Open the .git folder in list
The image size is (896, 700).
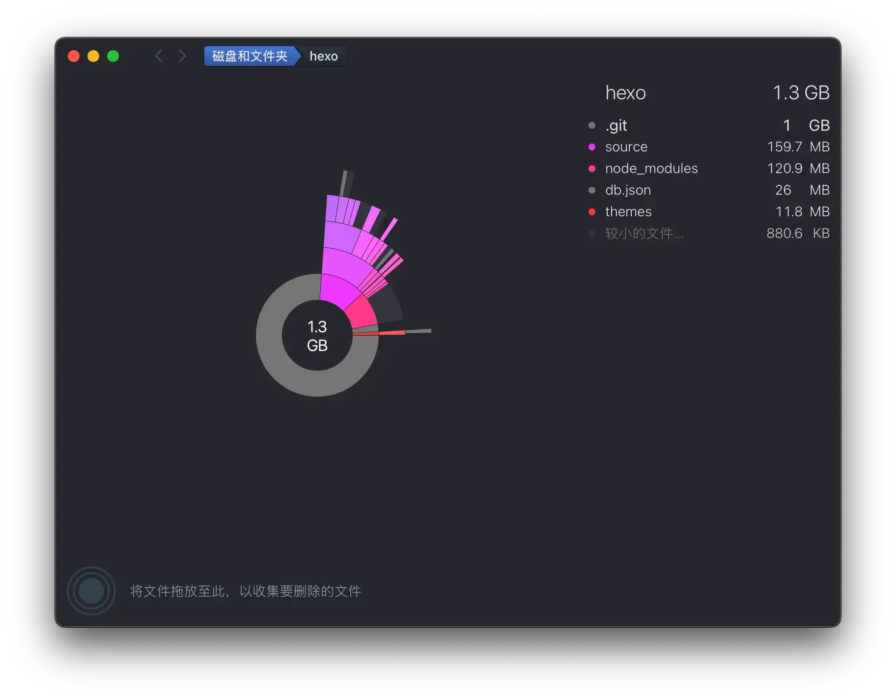pyautogui.click(x=616, y=125)
